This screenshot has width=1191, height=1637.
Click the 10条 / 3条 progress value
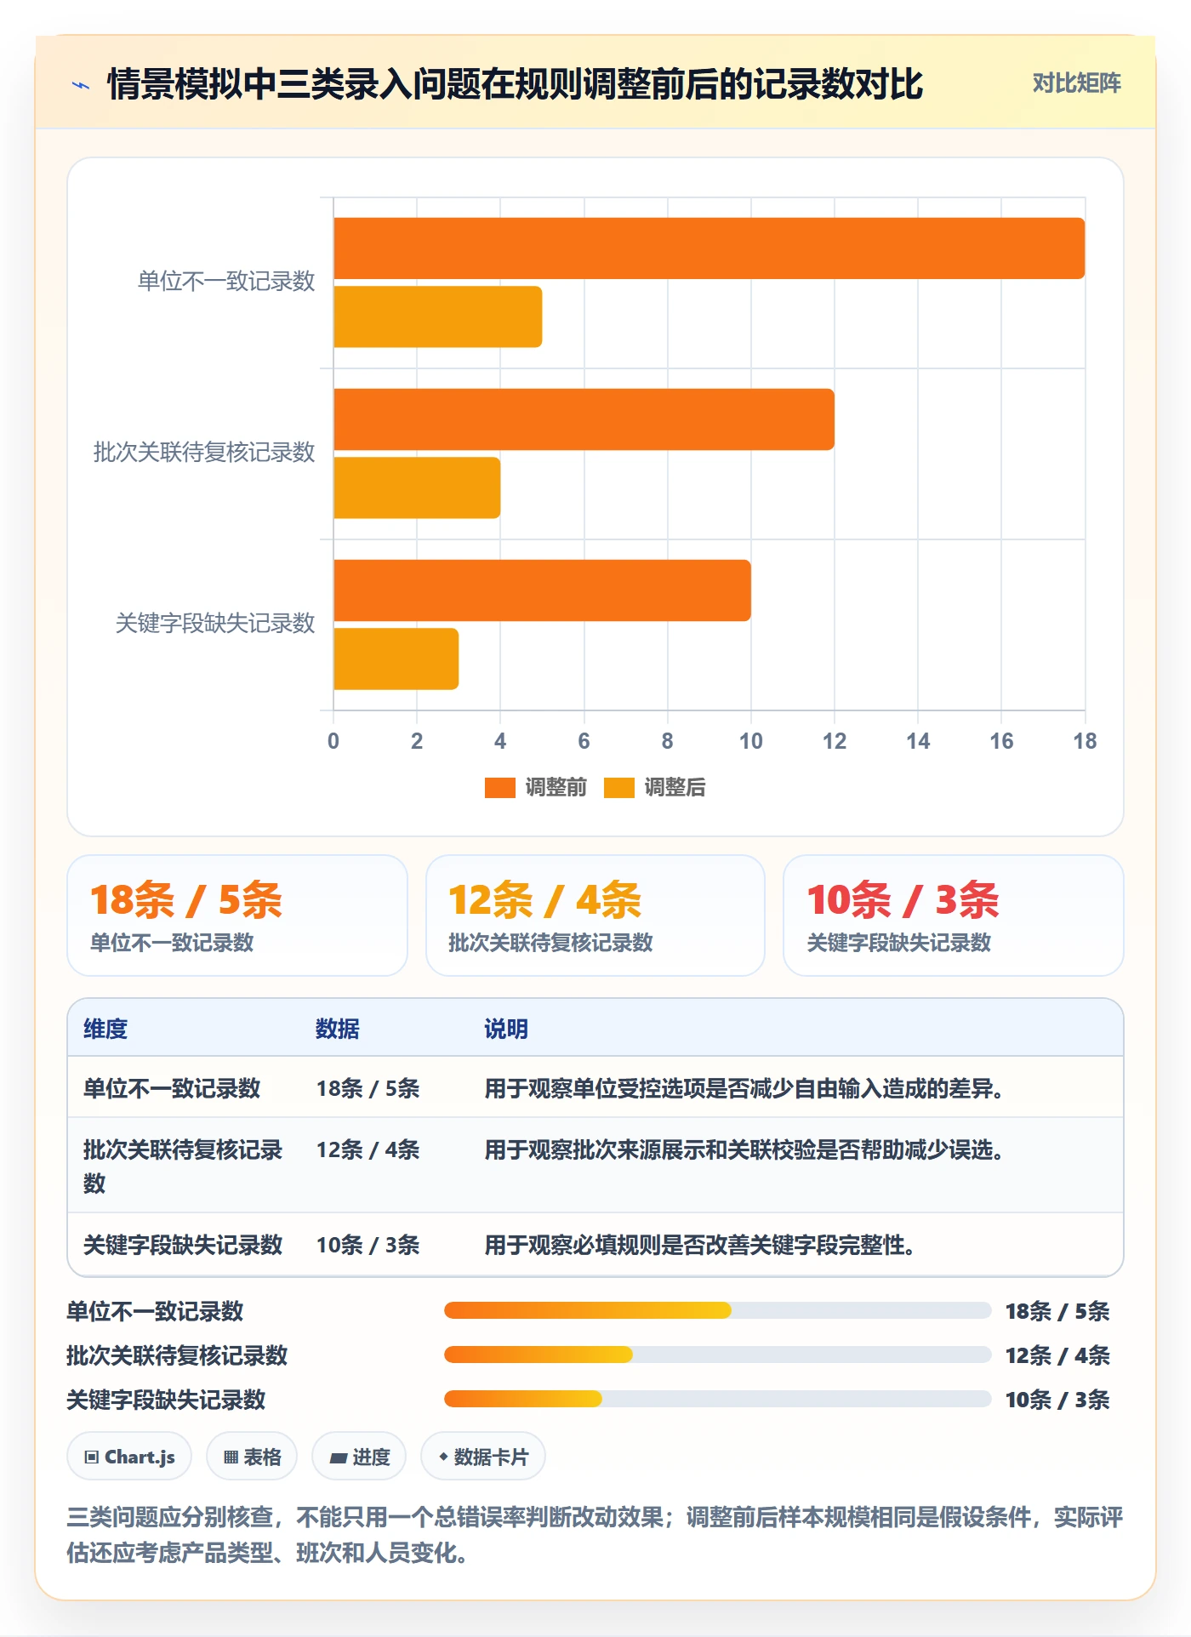point(1057,1400)
